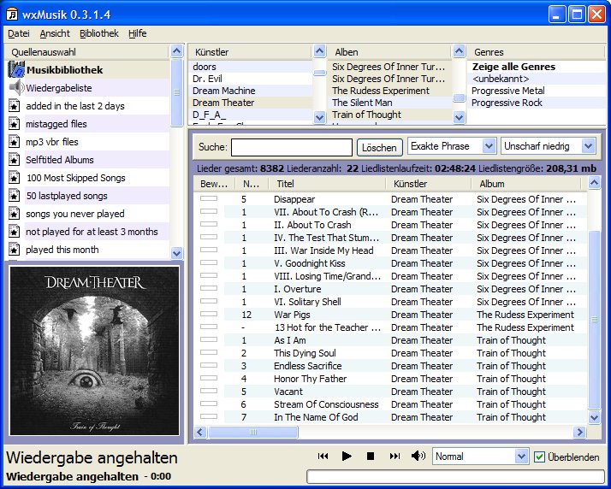Open the Ansicht menu
This screenshot has width=611, height=489.
(55, 33)
